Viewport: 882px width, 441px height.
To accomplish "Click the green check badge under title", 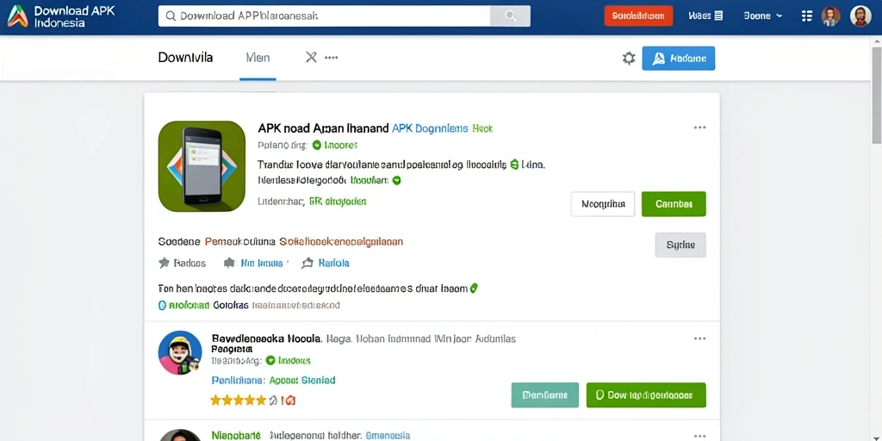I will [317, 145].
